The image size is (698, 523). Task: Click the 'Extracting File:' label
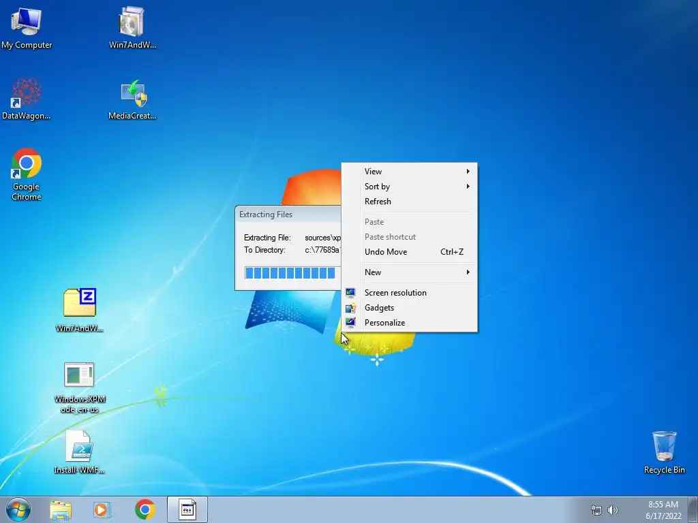[267, 238]
